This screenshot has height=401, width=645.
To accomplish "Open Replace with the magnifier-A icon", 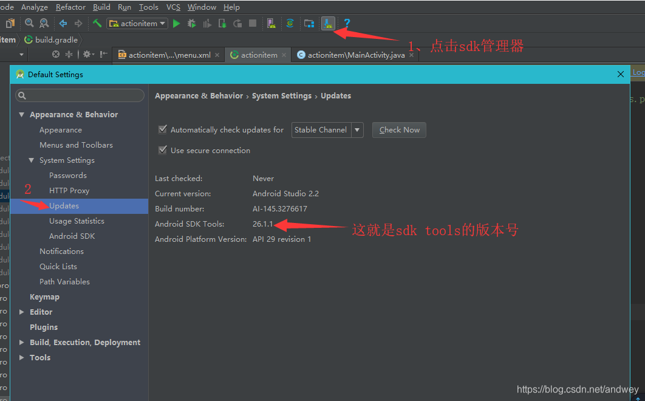I will pos(44,24).
